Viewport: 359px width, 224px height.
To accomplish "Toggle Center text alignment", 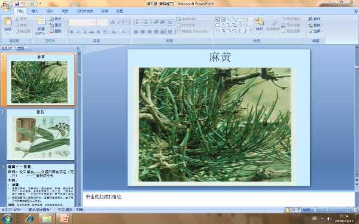I will tap(143, 32).
